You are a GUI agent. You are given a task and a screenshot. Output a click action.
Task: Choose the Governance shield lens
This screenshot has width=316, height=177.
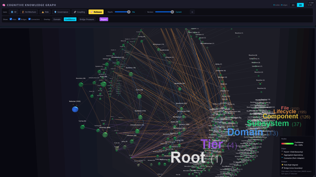click(61, 12)
